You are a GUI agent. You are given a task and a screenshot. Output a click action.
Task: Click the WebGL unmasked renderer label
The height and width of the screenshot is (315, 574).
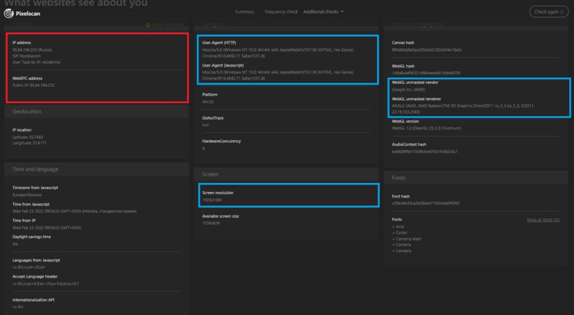click(416, 99)
